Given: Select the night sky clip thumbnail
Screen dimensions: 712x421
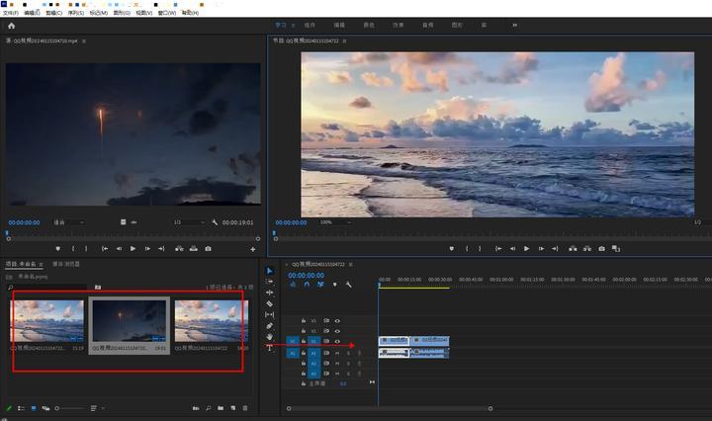Looking at the screenshot, I should [130, 322].
